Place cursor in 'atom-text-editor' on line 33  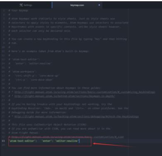point(22,141)
